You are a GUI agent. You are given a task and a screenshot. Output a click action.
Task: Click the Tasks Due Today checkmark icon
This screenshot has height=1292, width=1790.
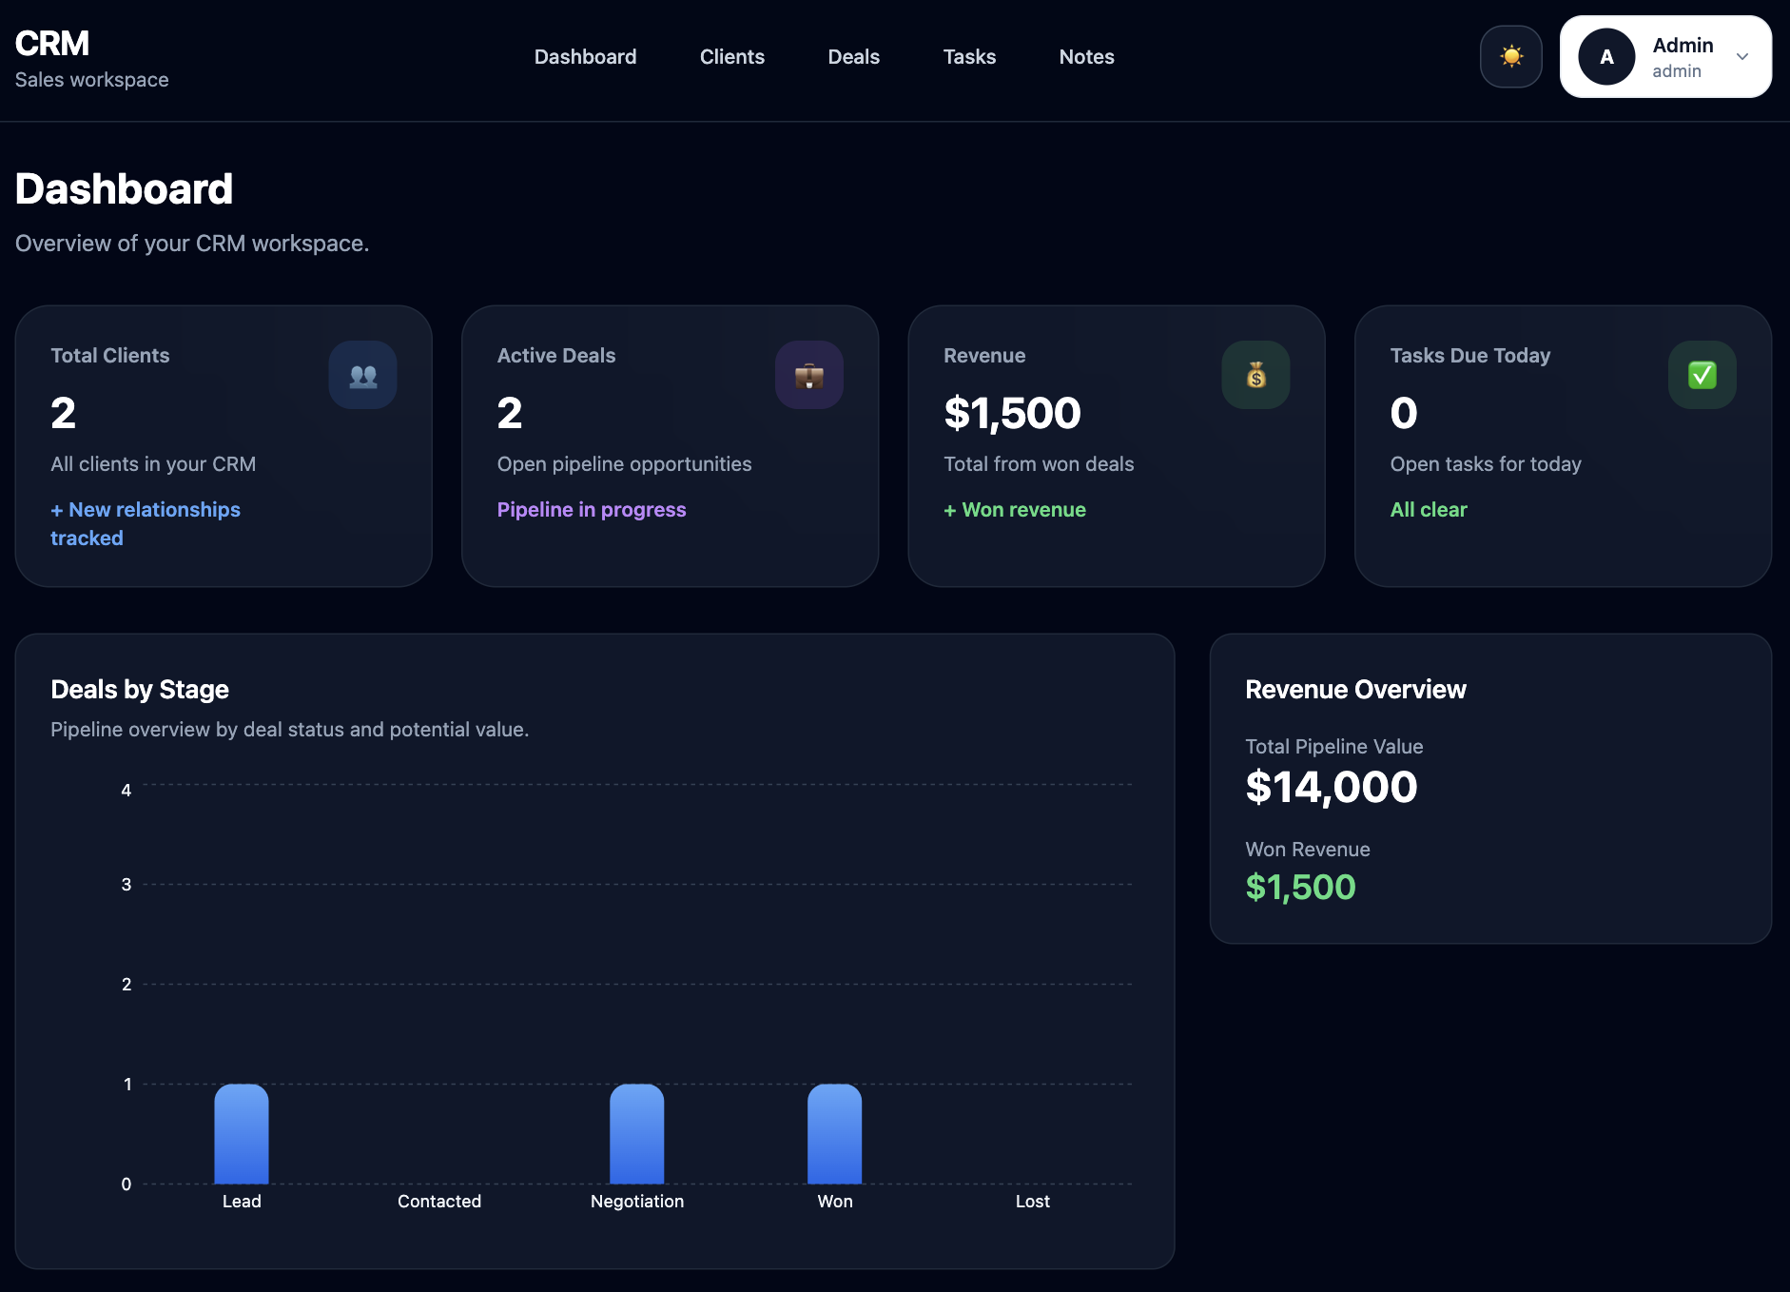coord(1702,375)
